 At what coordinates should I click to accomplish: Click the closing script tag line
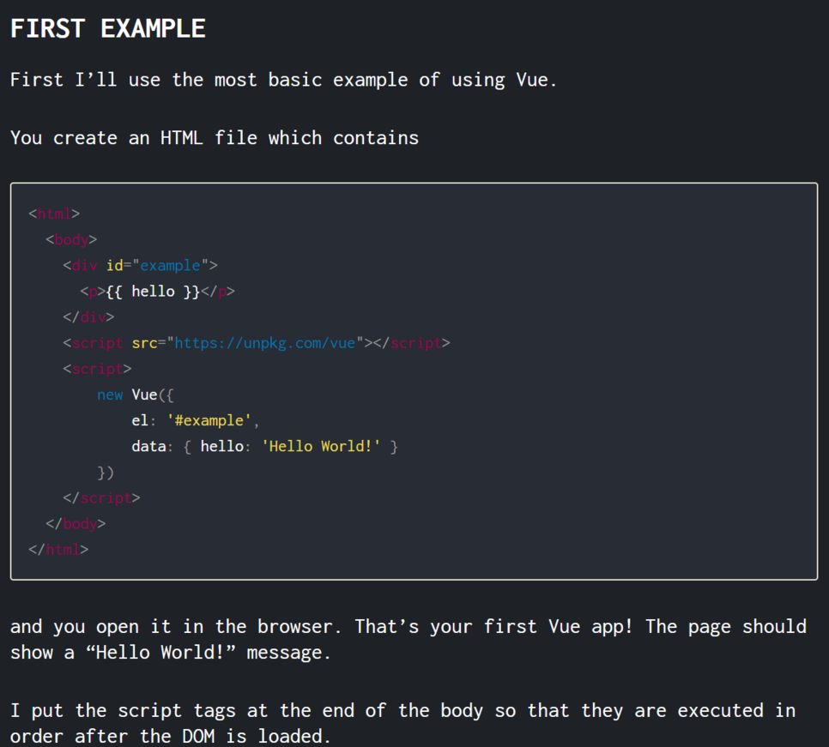tap(101, 497)
